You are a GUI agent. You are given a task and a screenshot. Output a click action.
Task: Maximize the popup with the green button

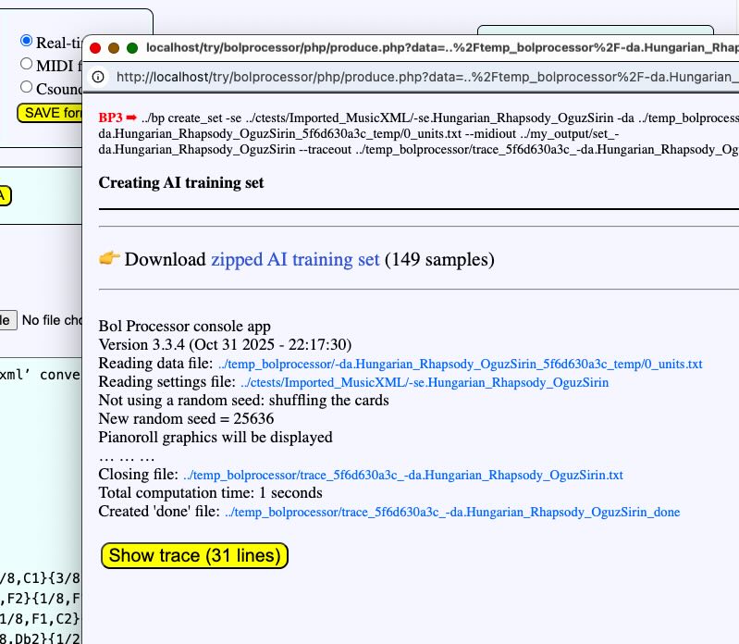point(132,48)
